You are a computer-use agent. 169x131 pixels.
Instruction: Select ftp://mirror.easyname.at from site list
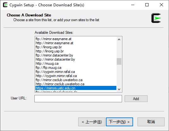(x=76, y=39)
